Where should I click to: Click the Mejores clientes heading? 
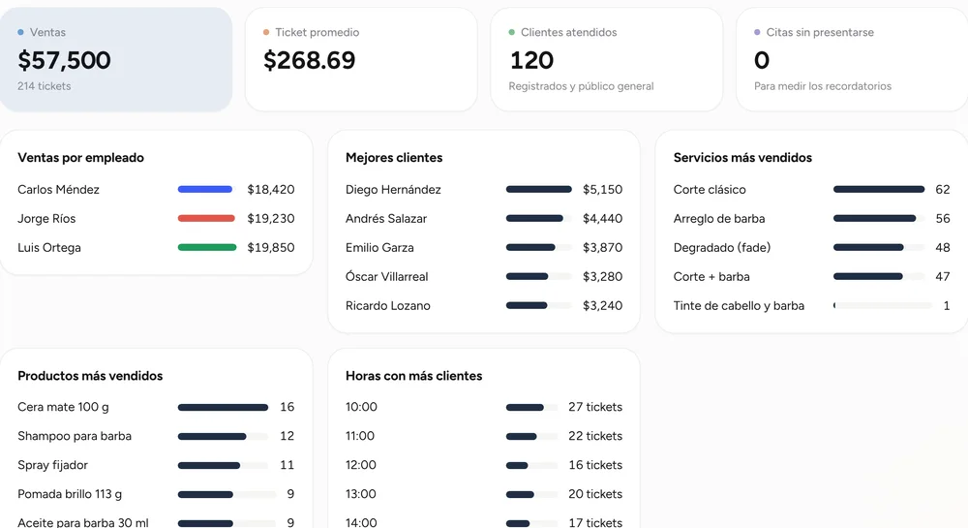[394, 158]
